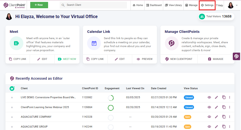
Task: Copy the LIVE DEMO row with copy icon
Action: click(224, 97)
